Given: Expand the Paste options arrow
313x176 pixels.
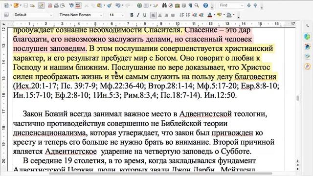Looking at the screenshot, I should click(x=104, y=5).
